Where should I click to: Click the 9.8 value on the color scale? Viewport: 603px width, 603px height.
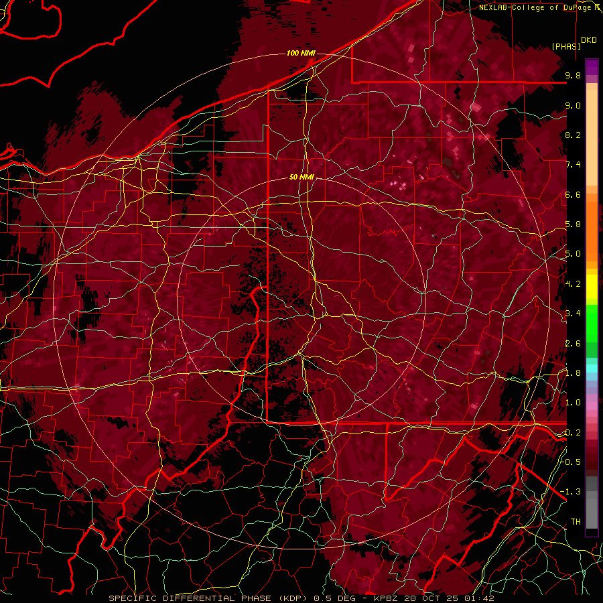tap(573, 75)
